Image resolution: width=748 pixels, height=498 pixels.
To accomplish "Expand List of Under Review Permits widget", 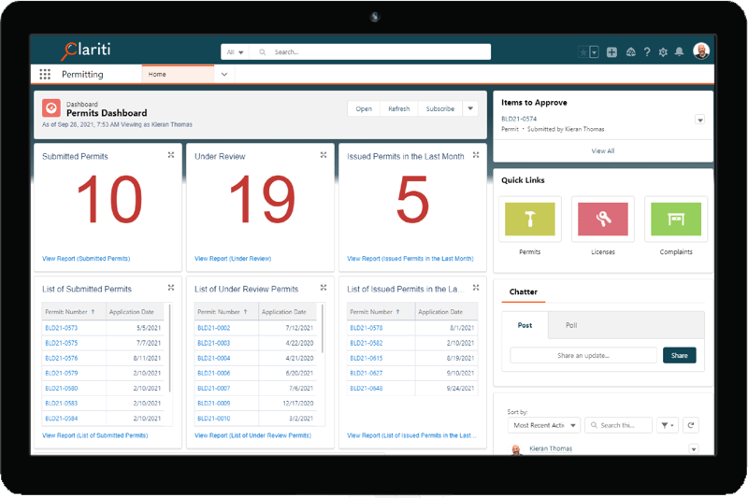I will coord(324,288).
